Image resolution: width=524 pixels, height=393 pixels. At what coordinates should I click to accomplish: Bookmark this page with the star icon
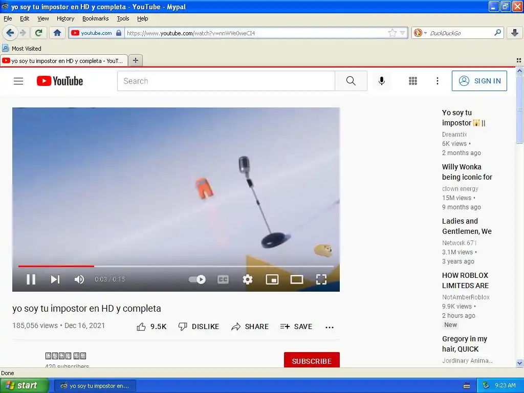pyautogui.click(x=392, y=33)
